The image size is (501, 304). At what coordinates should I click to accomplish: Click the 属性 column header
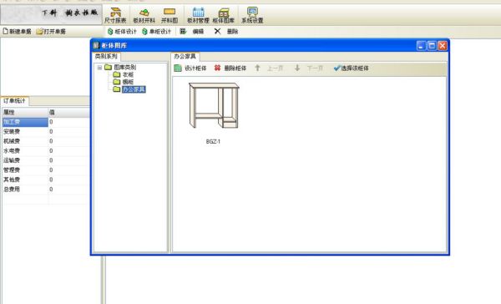click(x=25, y=112)
